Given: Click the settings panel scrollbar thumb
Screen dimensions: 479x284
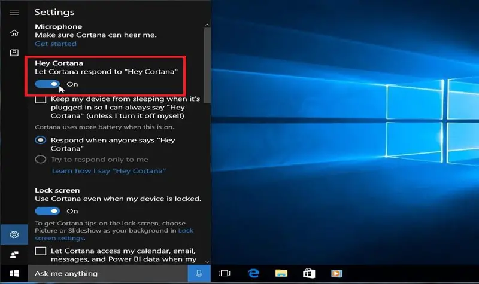Looking at the screenshot, I should tap(207, 65).
